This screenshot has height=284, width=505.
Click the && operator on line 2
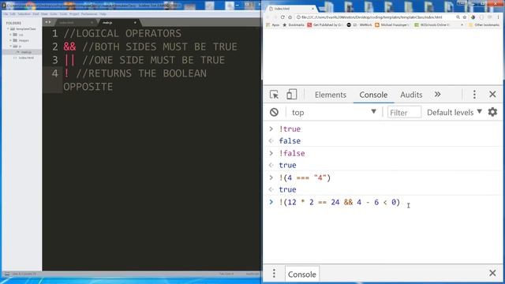[x=69, y=47]
